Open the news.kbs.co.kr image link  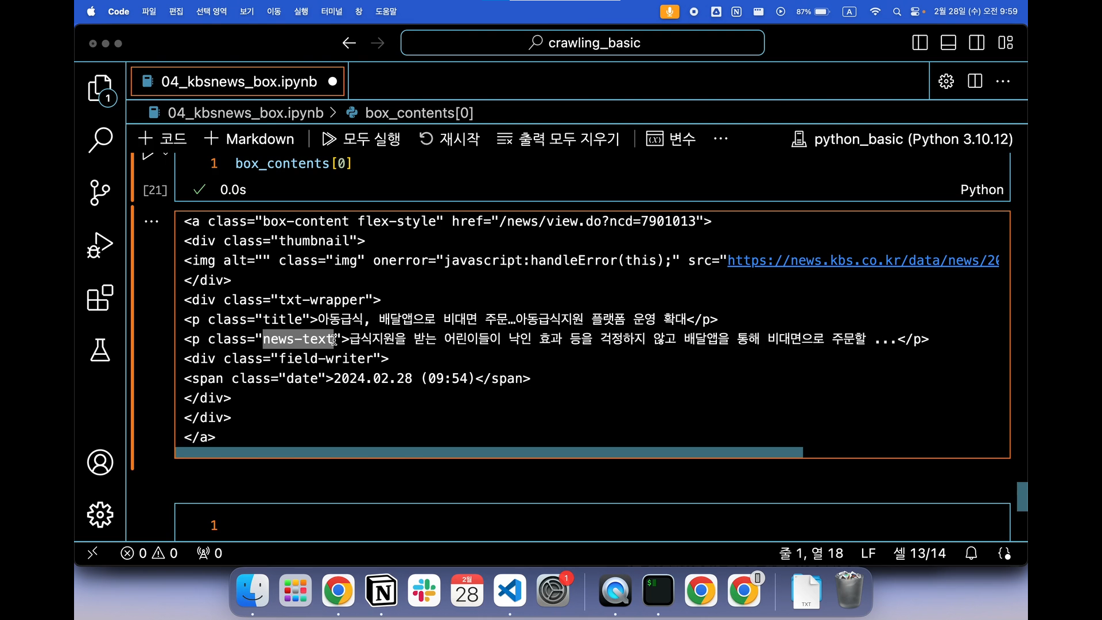coord(863,261)
